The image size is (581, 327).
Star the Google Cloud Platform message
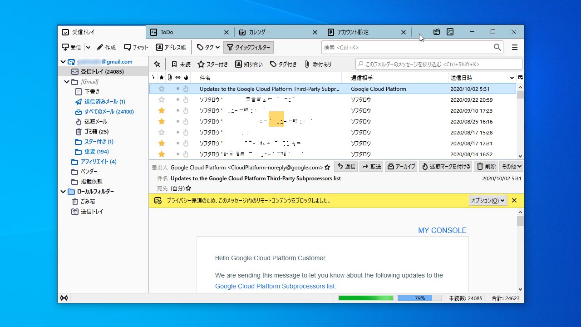pyautogui.click(x=162, y=89)
